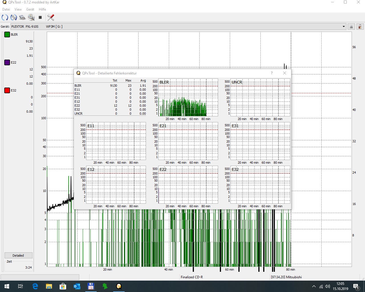
Task: Open the Datei menu
Action: [6, 9]
